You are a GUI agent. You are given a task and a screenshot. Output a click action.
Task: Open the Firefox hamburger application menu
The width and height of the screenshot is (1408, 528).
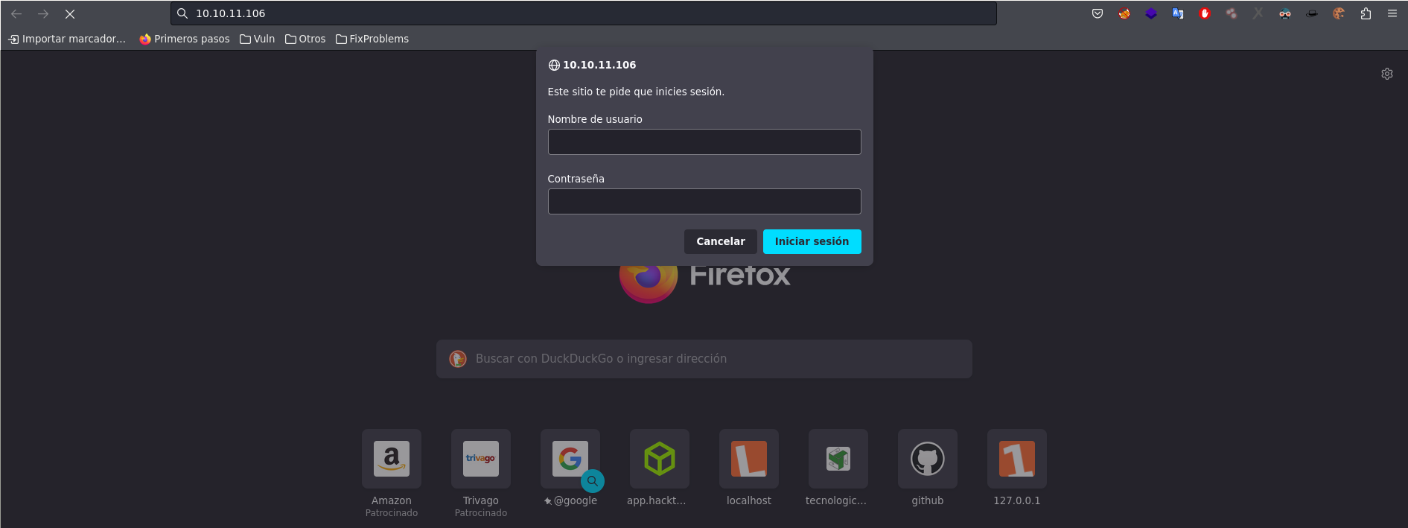[1392, 13]
